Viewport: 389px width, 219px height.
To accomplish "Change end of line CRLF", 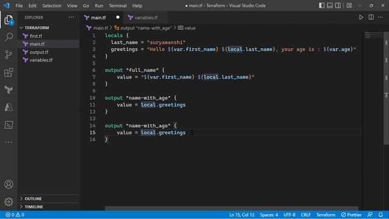I will [306, 215].
